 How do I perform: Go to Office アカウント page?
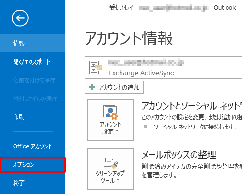[32, 146]
